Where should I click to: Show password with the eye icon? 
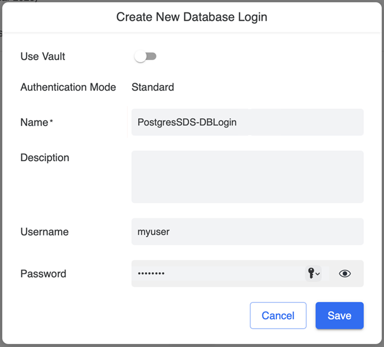345,274
